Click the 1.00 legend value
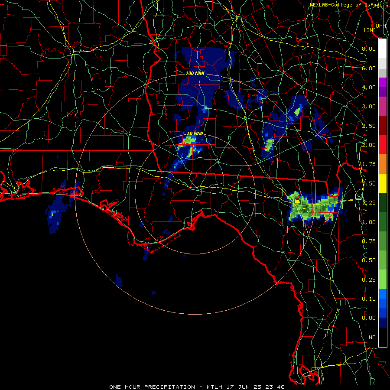This screenshot has width=390, height=390. tap(369, 222)
